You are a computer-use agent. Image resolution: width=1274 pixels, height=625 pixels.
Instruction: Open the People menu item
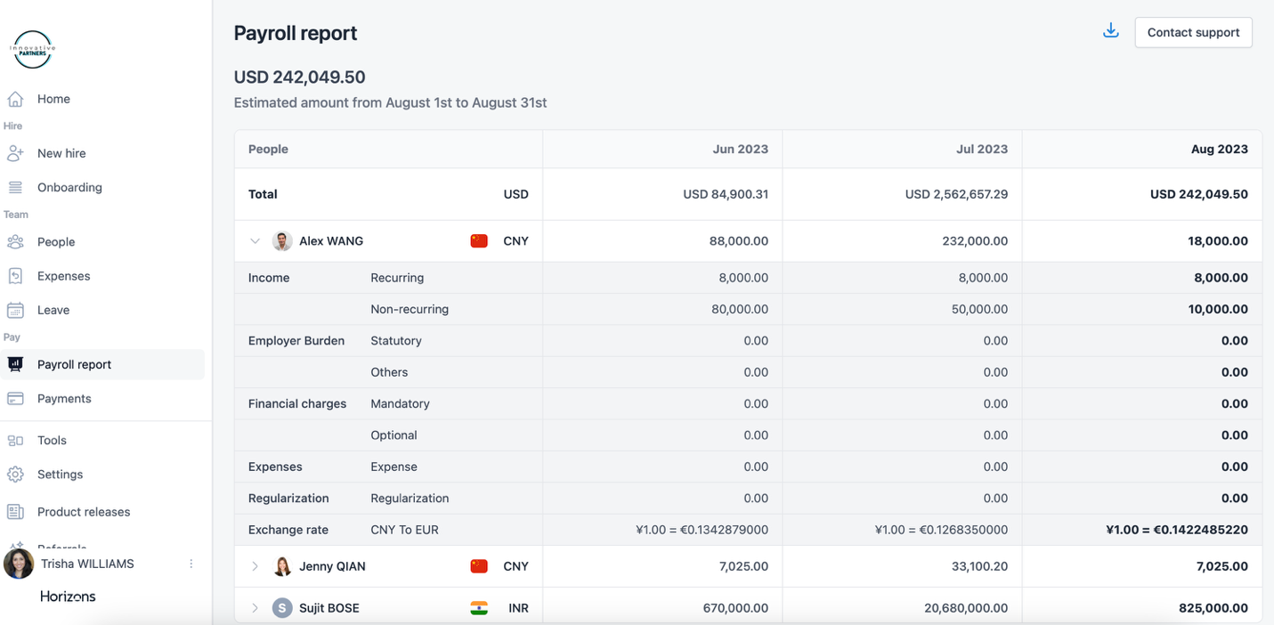point(56,242)
